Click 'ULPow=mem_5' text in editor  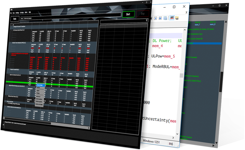click(x=163, y=56)
